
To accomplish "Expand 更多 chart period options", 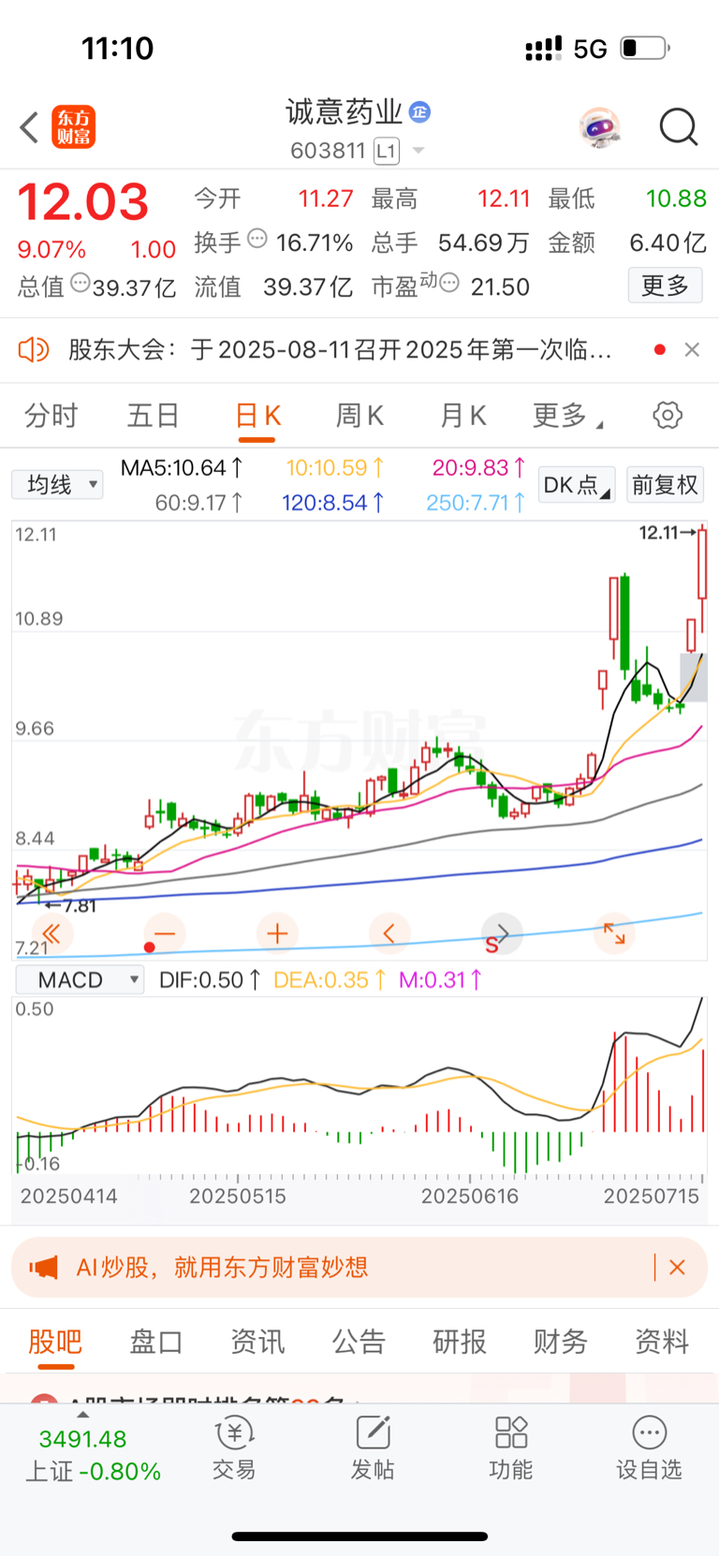I will pos(567,416).
